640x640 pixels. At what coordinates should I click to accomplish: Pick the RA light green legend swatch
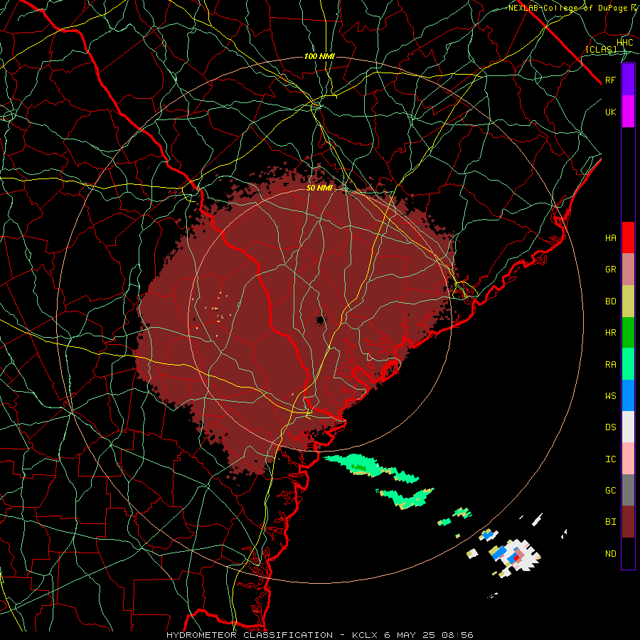(x=628, y=364)
